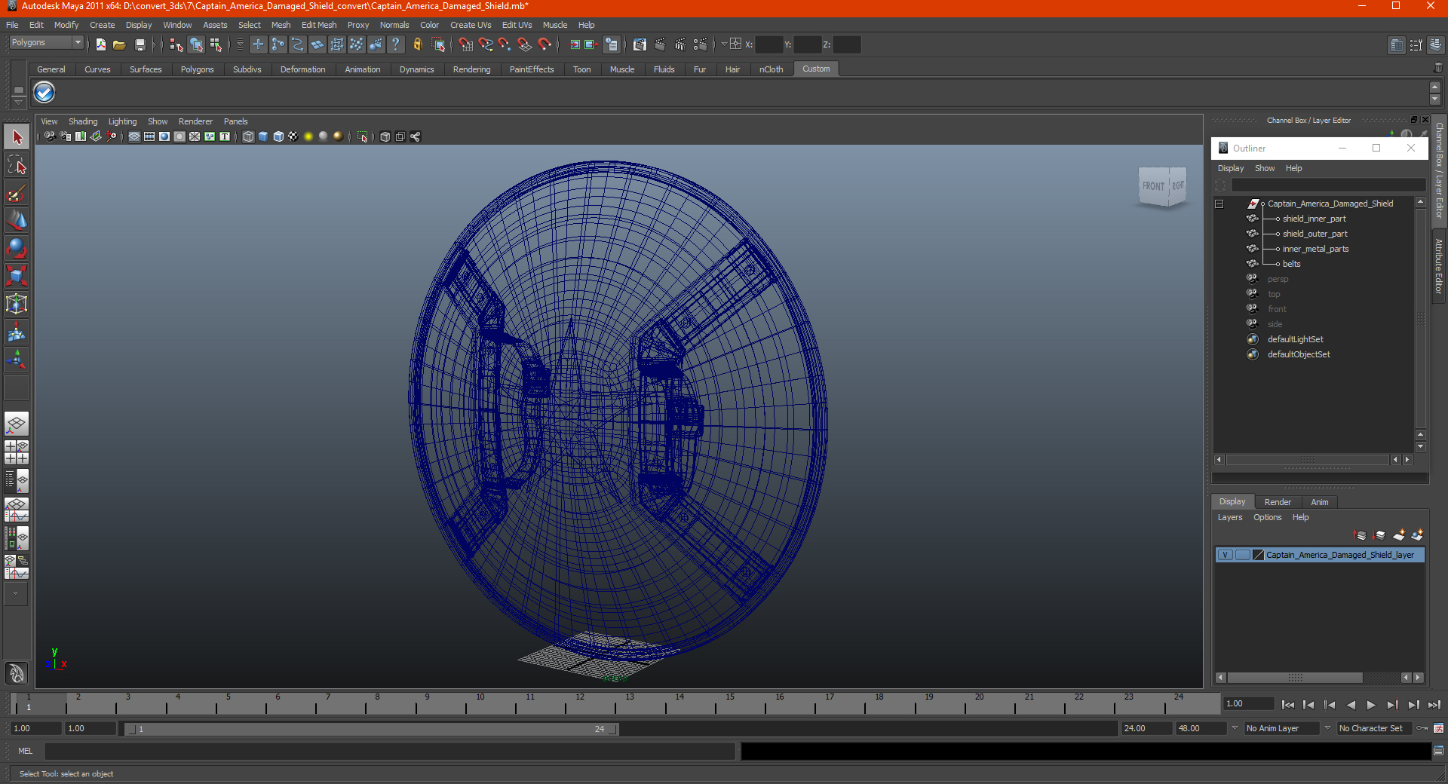Click the Open Scene folder icon
This screenshot has width=1448, height=784.
119,44
